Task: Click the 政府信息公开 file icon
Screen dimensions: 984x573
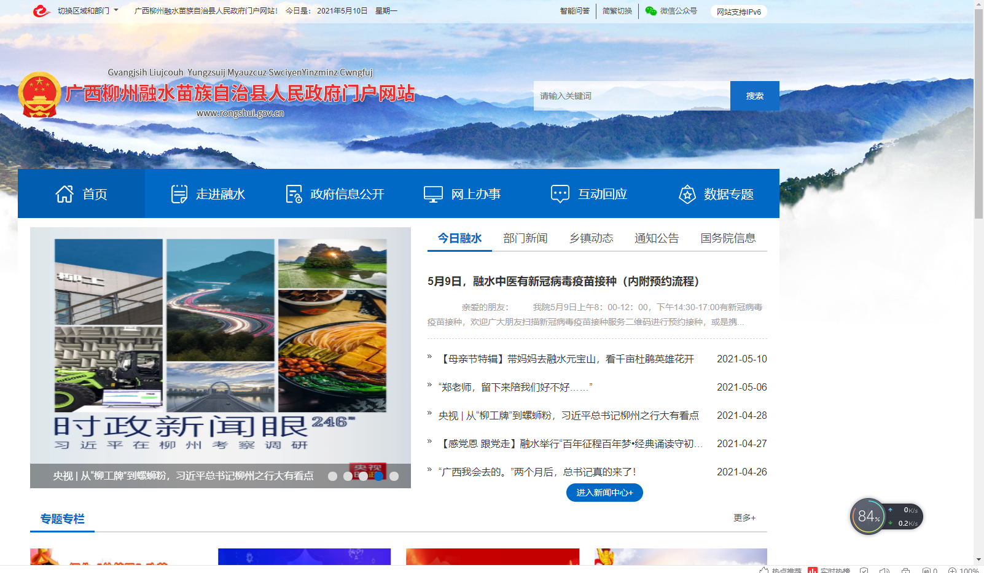Action: coord(294,194)
